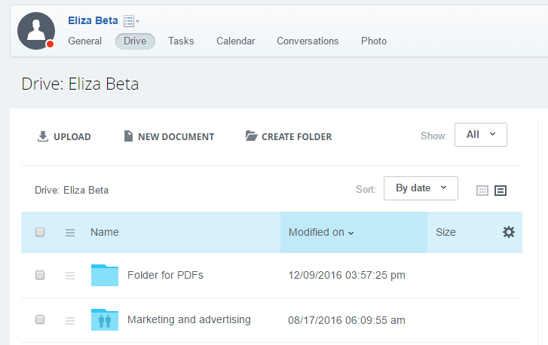The width and height of the screenshot is (548, 345).
Task: Switch to the Tasks tab
Action: [181, 41]
